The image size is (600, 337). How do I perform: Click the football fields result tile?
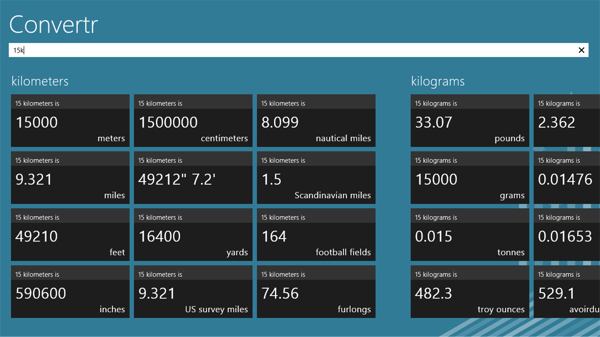[x=316, y=235]
